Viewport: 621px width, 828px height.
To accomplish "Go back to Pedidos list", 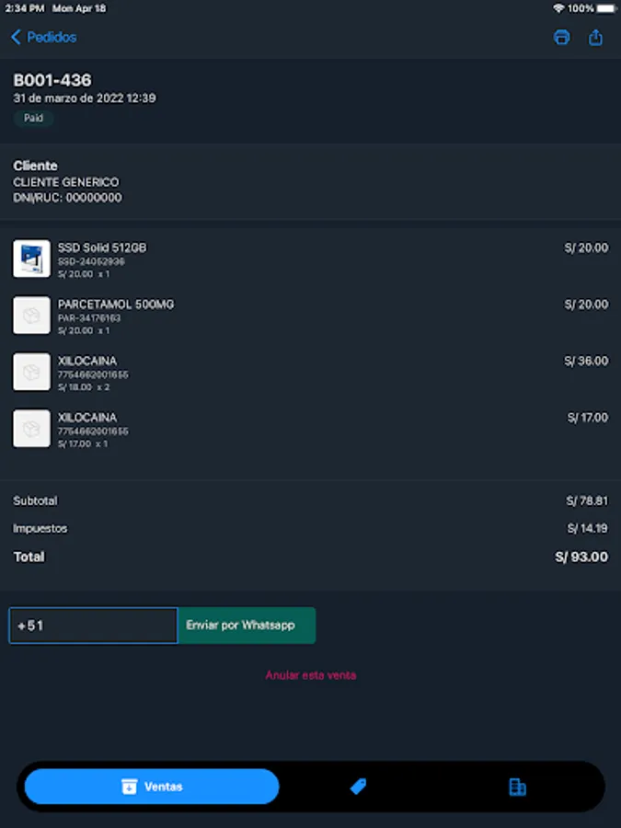I will (x=43, y=38).
